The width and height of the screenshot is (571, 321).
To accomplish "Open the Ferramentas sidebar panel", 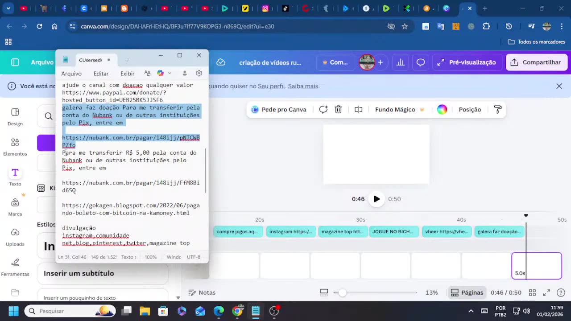I will 15,267.
